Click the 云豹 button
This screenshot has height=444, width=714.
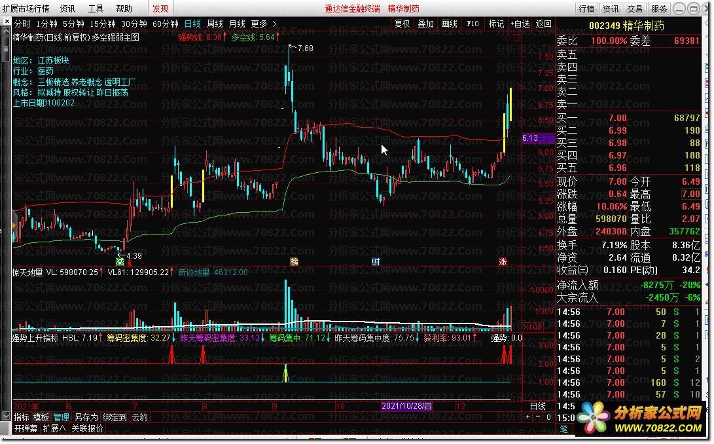tap(140, 417)
